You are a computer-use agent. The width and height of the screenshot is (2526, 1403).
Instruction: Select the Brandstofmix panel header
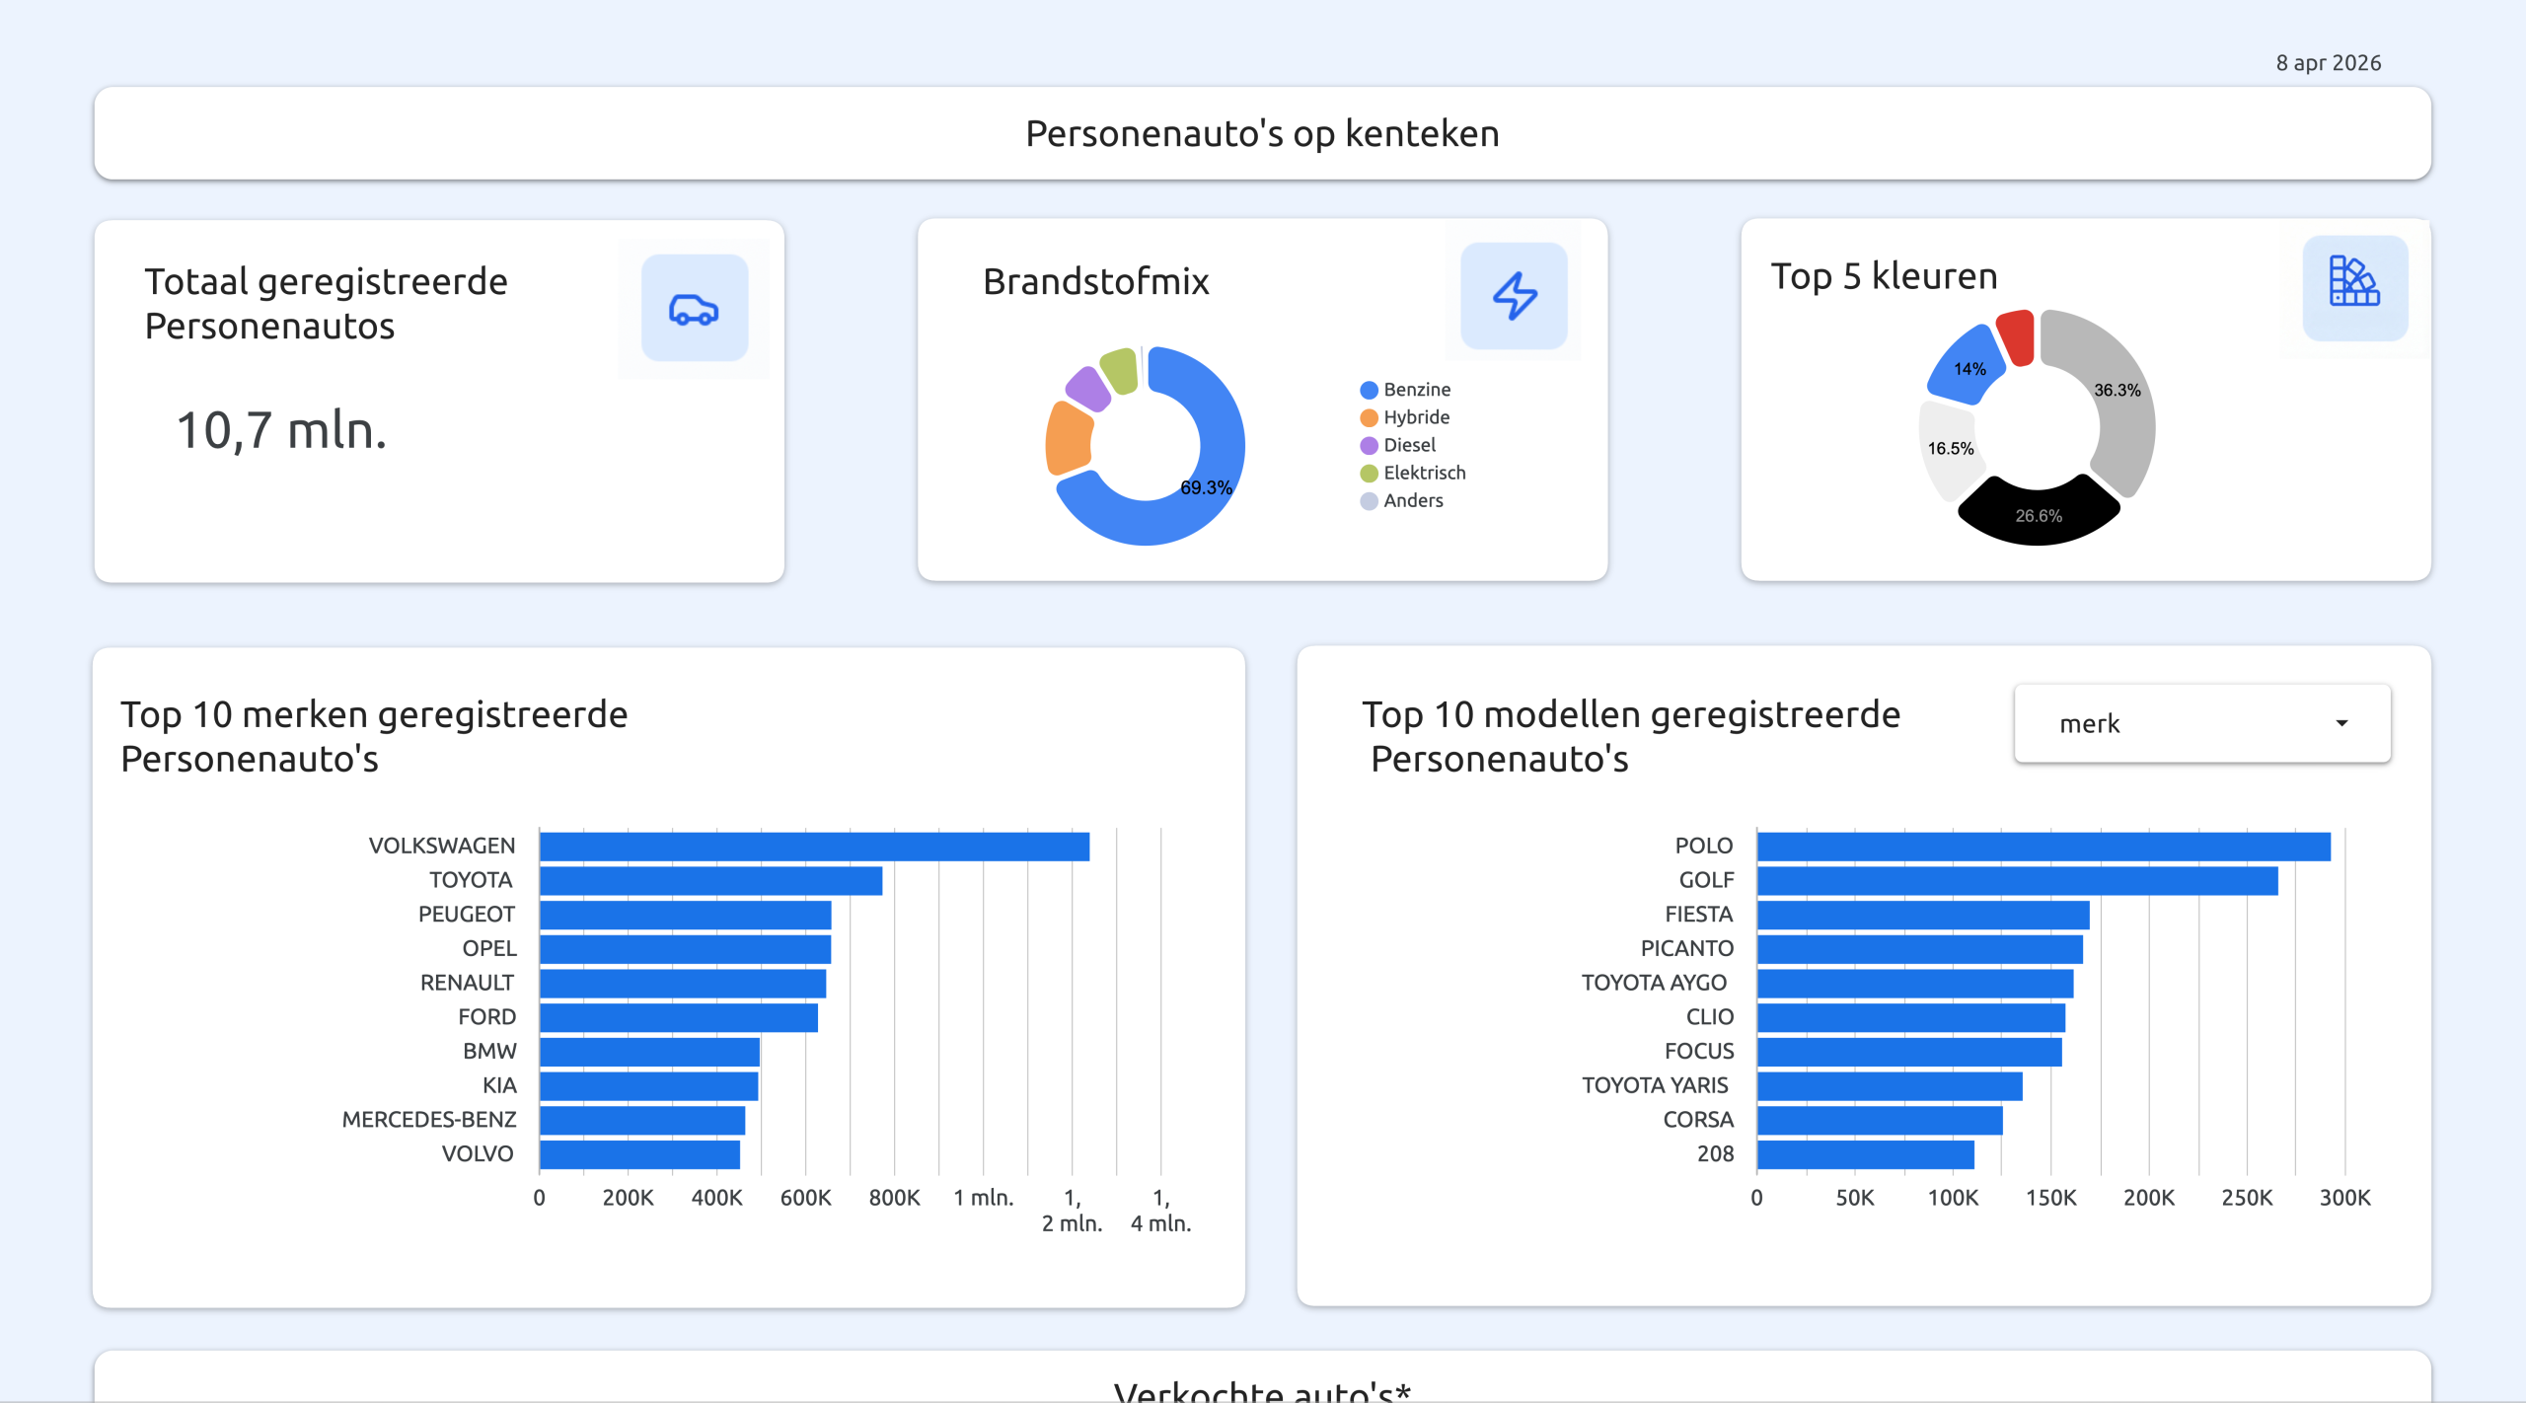coord(1095,282)
